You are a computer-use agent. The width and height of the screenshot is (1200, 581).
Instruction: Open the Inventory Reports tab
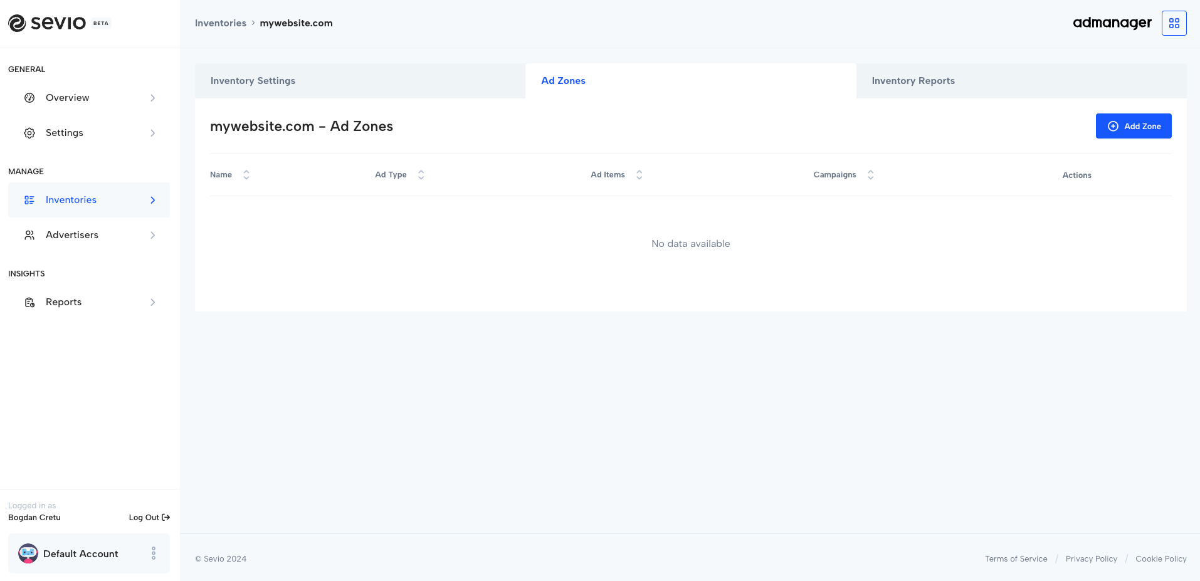(913, 80)
